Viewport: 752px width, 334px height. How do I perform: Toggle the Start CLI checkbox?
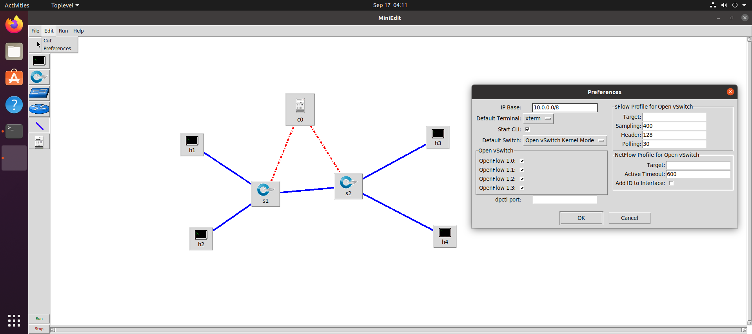coord(527,129)
